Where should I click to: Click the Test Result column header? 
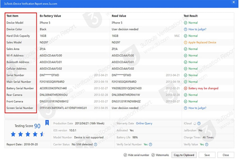(190, 16)
